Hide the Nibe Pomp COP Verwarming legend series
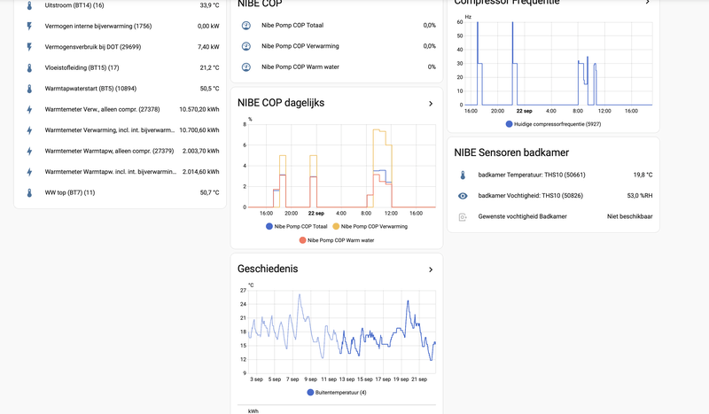 point(372,227)
